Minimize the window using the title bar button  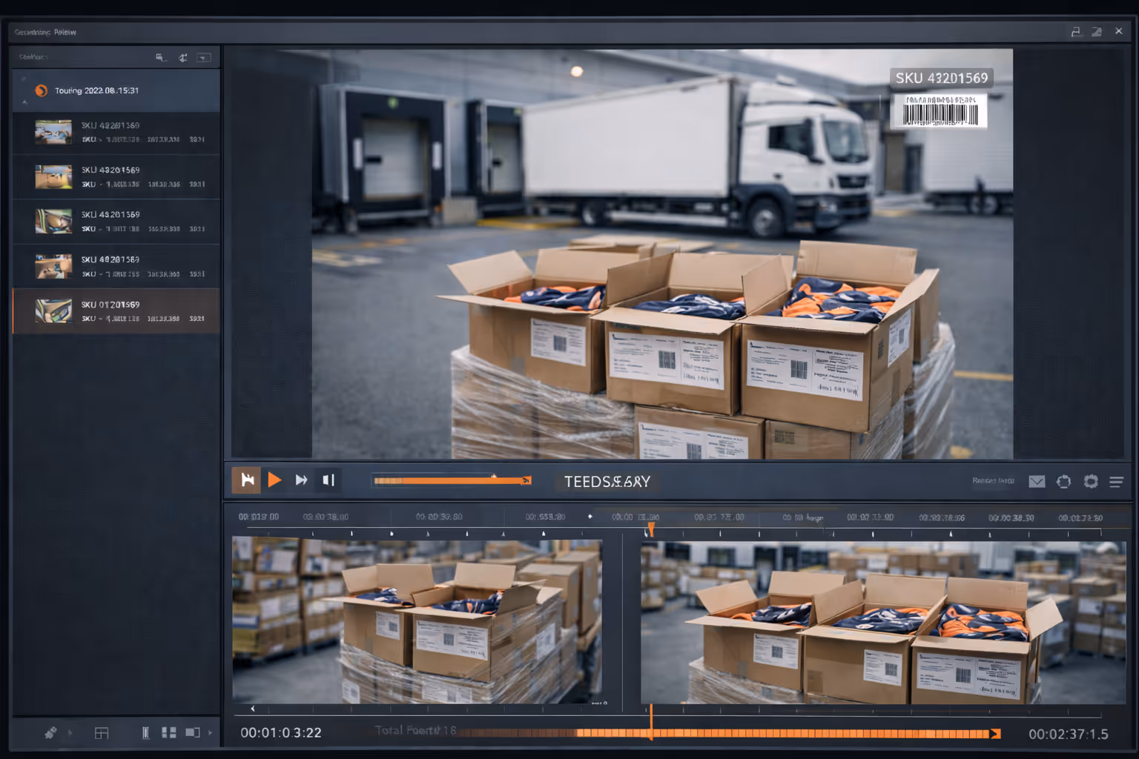[1076, 31]
